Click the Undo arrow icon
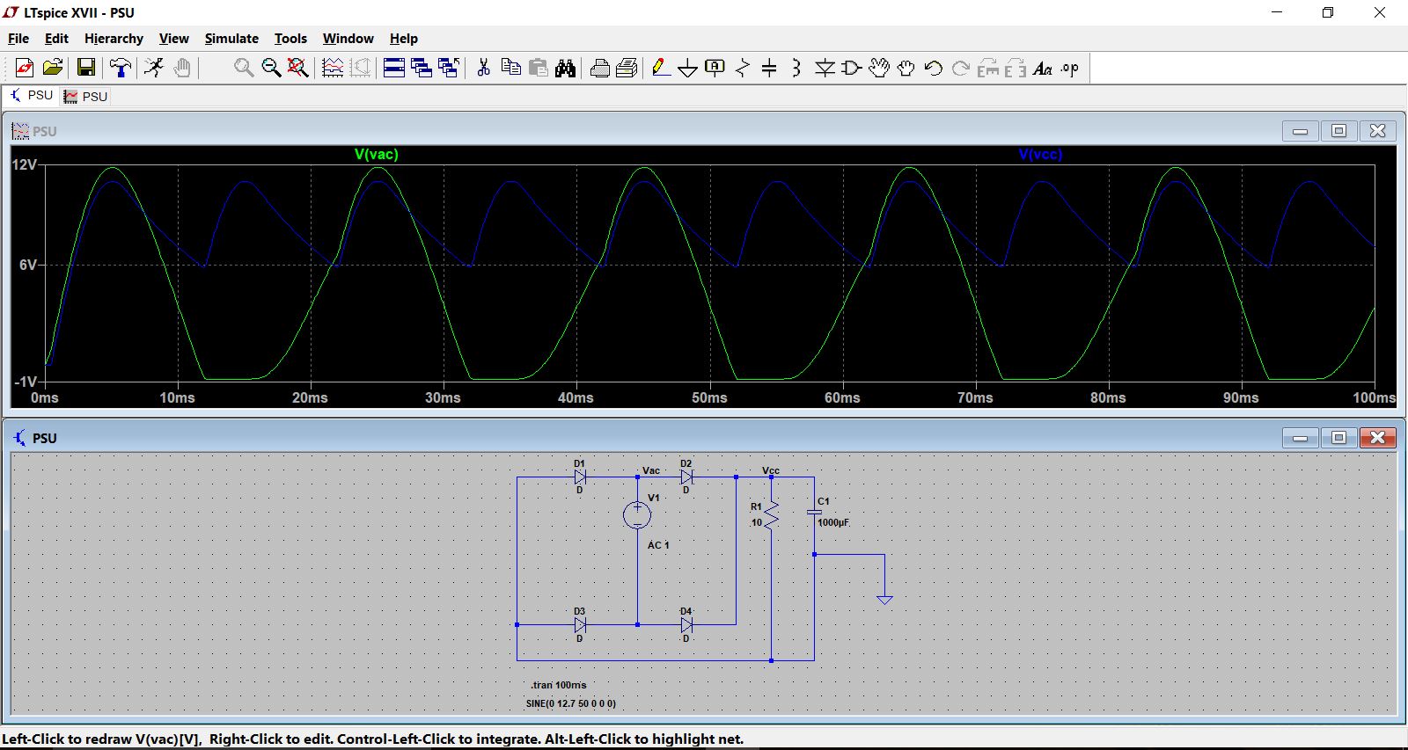Viewport: 1408px width, 750px height. [934, 68]
